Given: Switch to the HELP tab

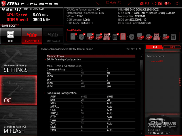Looking at the screenshot, I should click(x=154, y=47).
